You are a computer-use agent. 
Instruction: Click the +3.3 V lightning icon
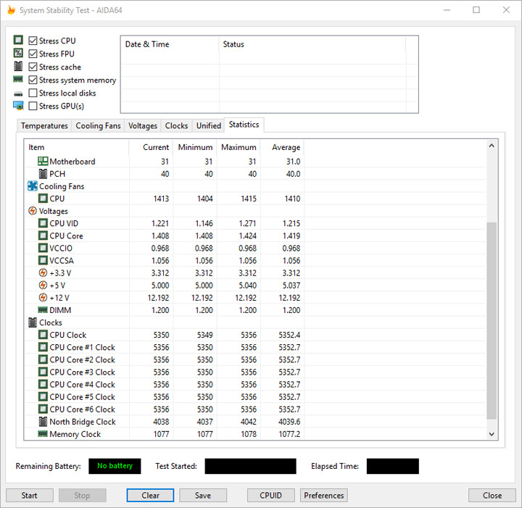pos(43,272)
